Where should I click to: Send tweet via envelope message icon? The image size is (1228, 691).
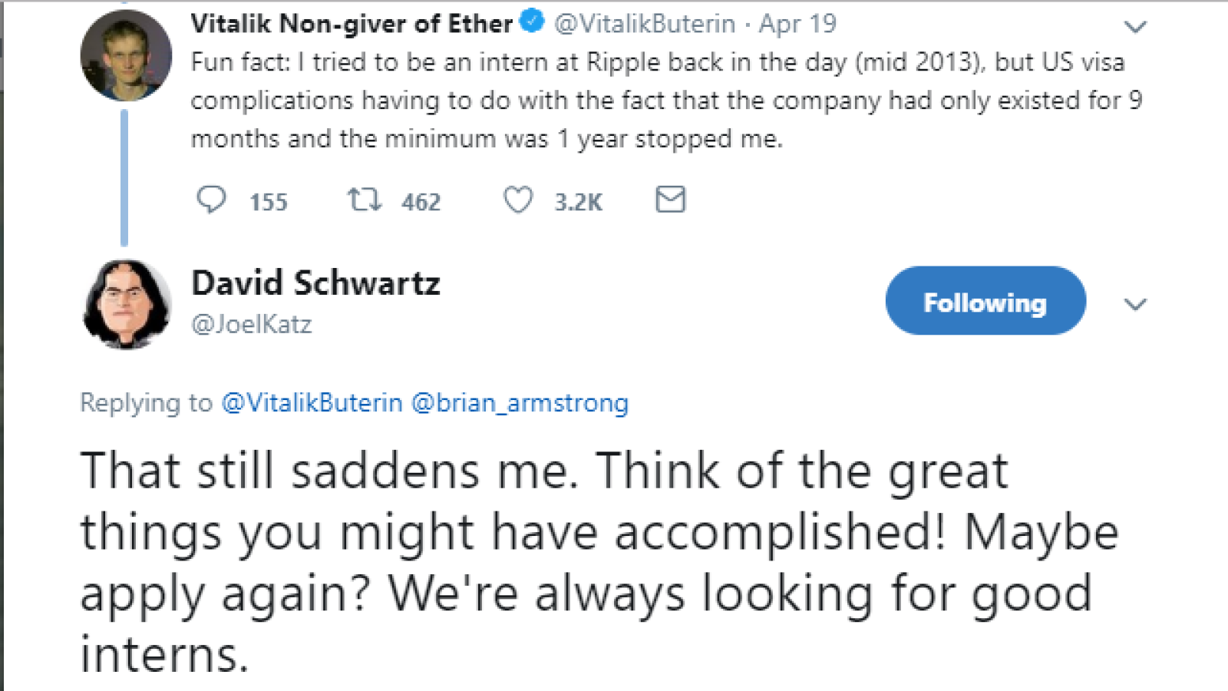point(670,200)
